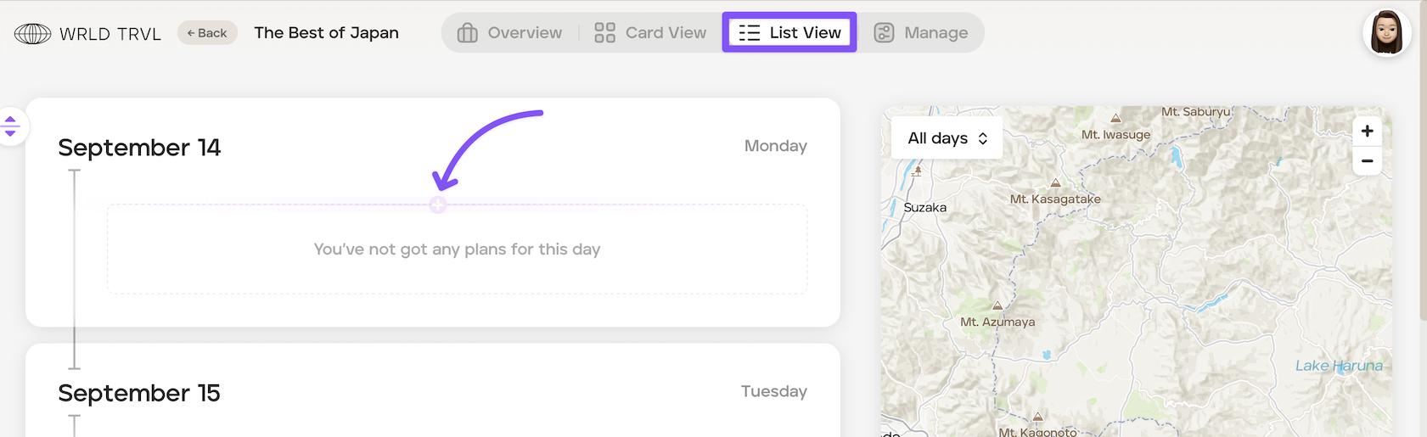Click the Mt. Azumaya peak marker
Viewport: 1427px width, 437px height.
997,305
